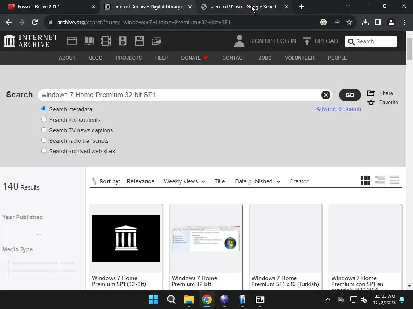Click the header Search box
This screenshot has width=413, height=309.
point(371,41)
